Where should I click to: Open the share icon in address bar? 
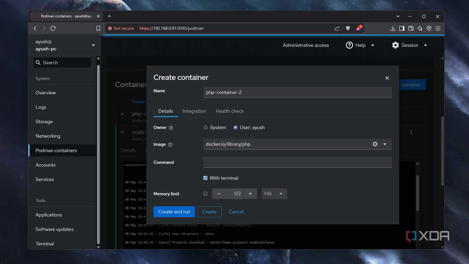coord(337,28)
